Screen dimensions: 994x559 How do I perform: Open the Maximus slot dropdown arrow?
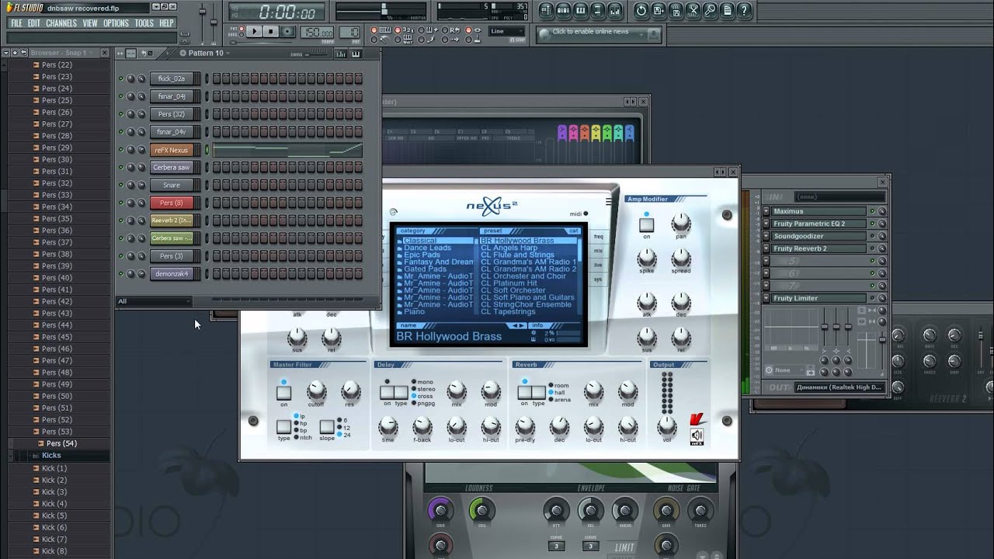pos(766,211)
